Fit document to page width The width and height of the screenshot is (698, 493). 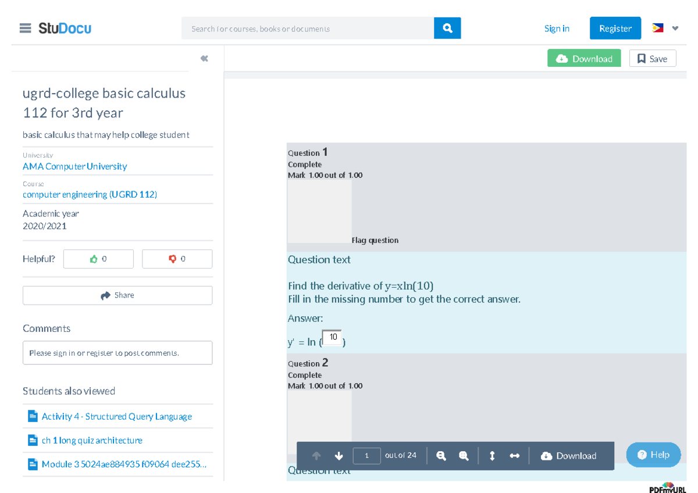pyautogui.click(x=514, y=456)
